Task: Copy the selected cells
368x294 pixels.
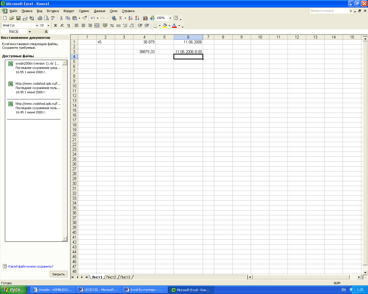Action: coord(68,18)
